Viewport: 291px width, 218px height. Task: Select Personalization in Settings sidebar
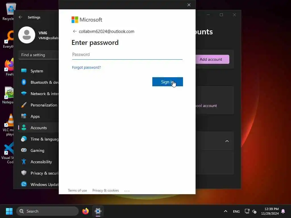(39, 105)
